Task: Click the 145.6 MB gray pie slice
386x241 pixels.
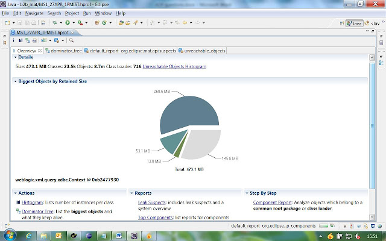Action: (202, 144)
